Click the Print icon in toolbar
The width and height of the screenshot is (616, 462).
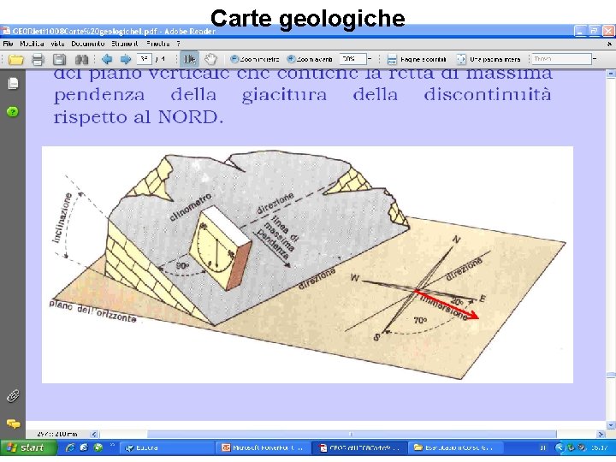pyautogui.click(x=38, y=60)
